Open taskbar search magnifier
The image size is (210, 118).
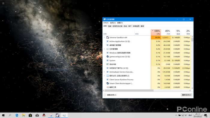pyautogui.click(x=10, y=115)
